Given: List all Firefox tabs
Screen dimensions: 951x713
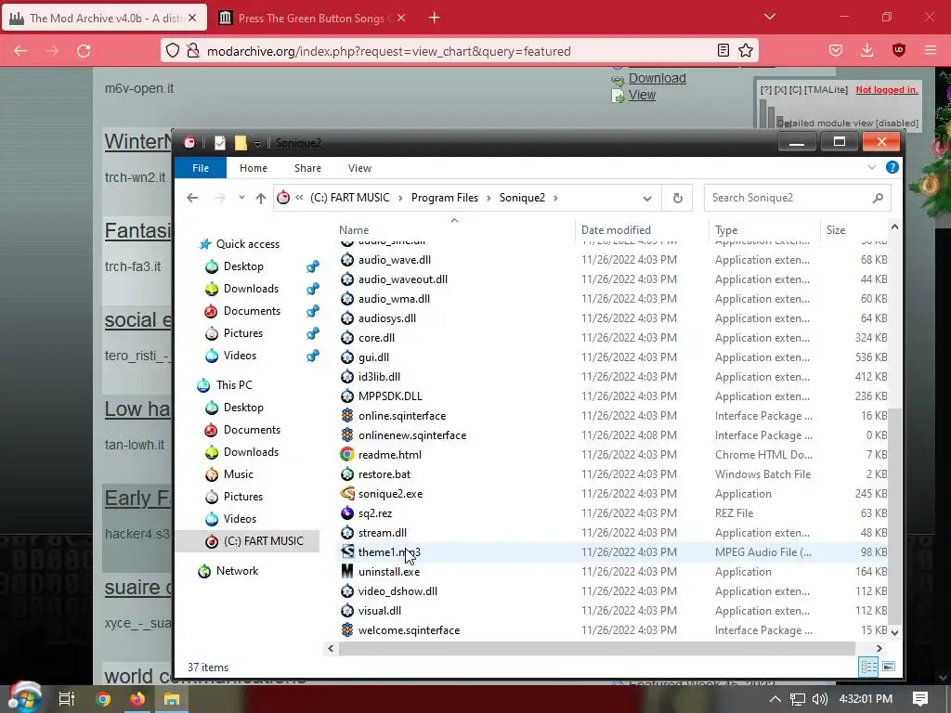Looking at the screenshot, I should (770, 17).
